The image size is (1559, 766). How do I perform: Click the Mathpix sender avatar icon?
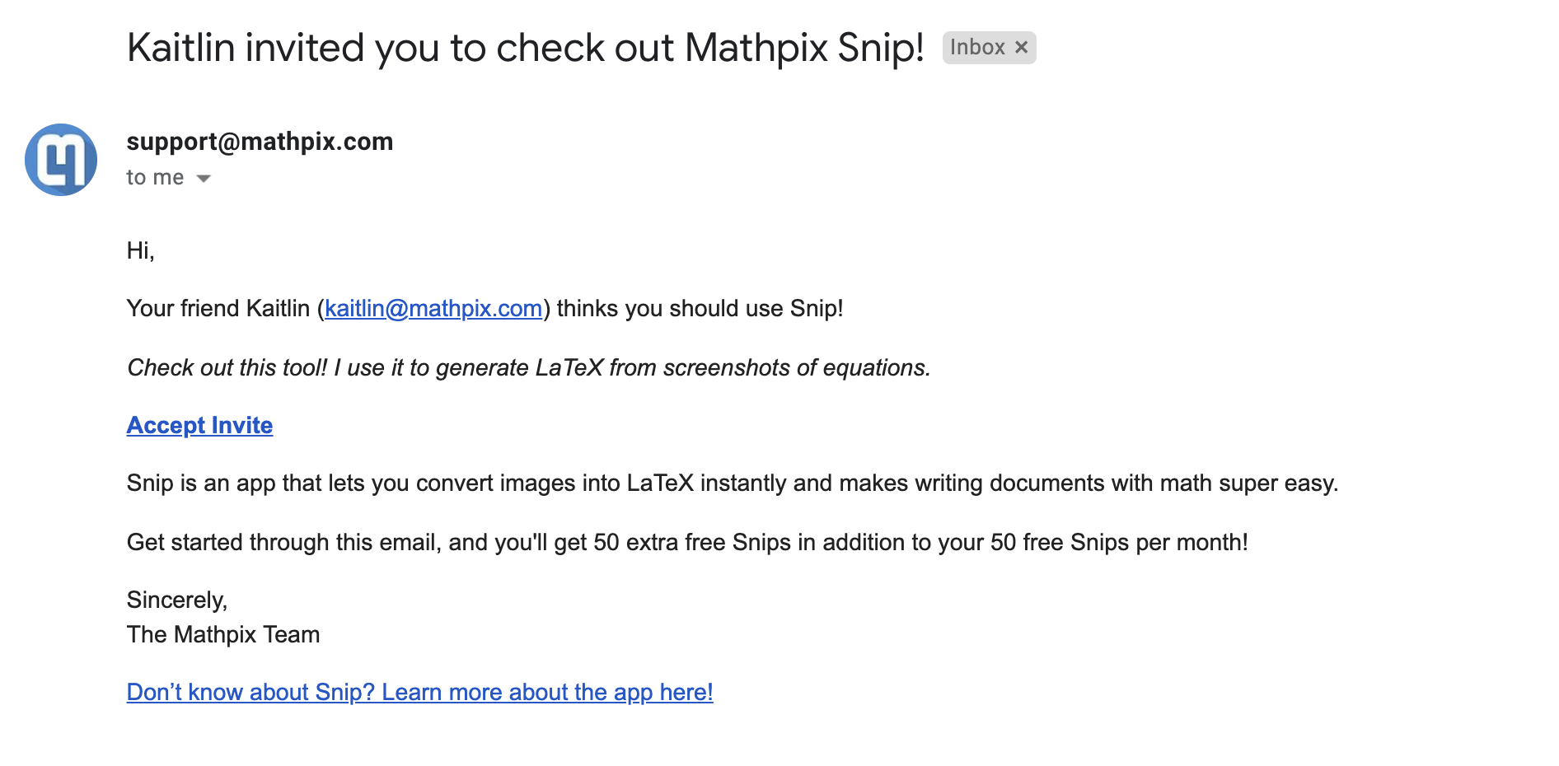click(x=61, y=159)
